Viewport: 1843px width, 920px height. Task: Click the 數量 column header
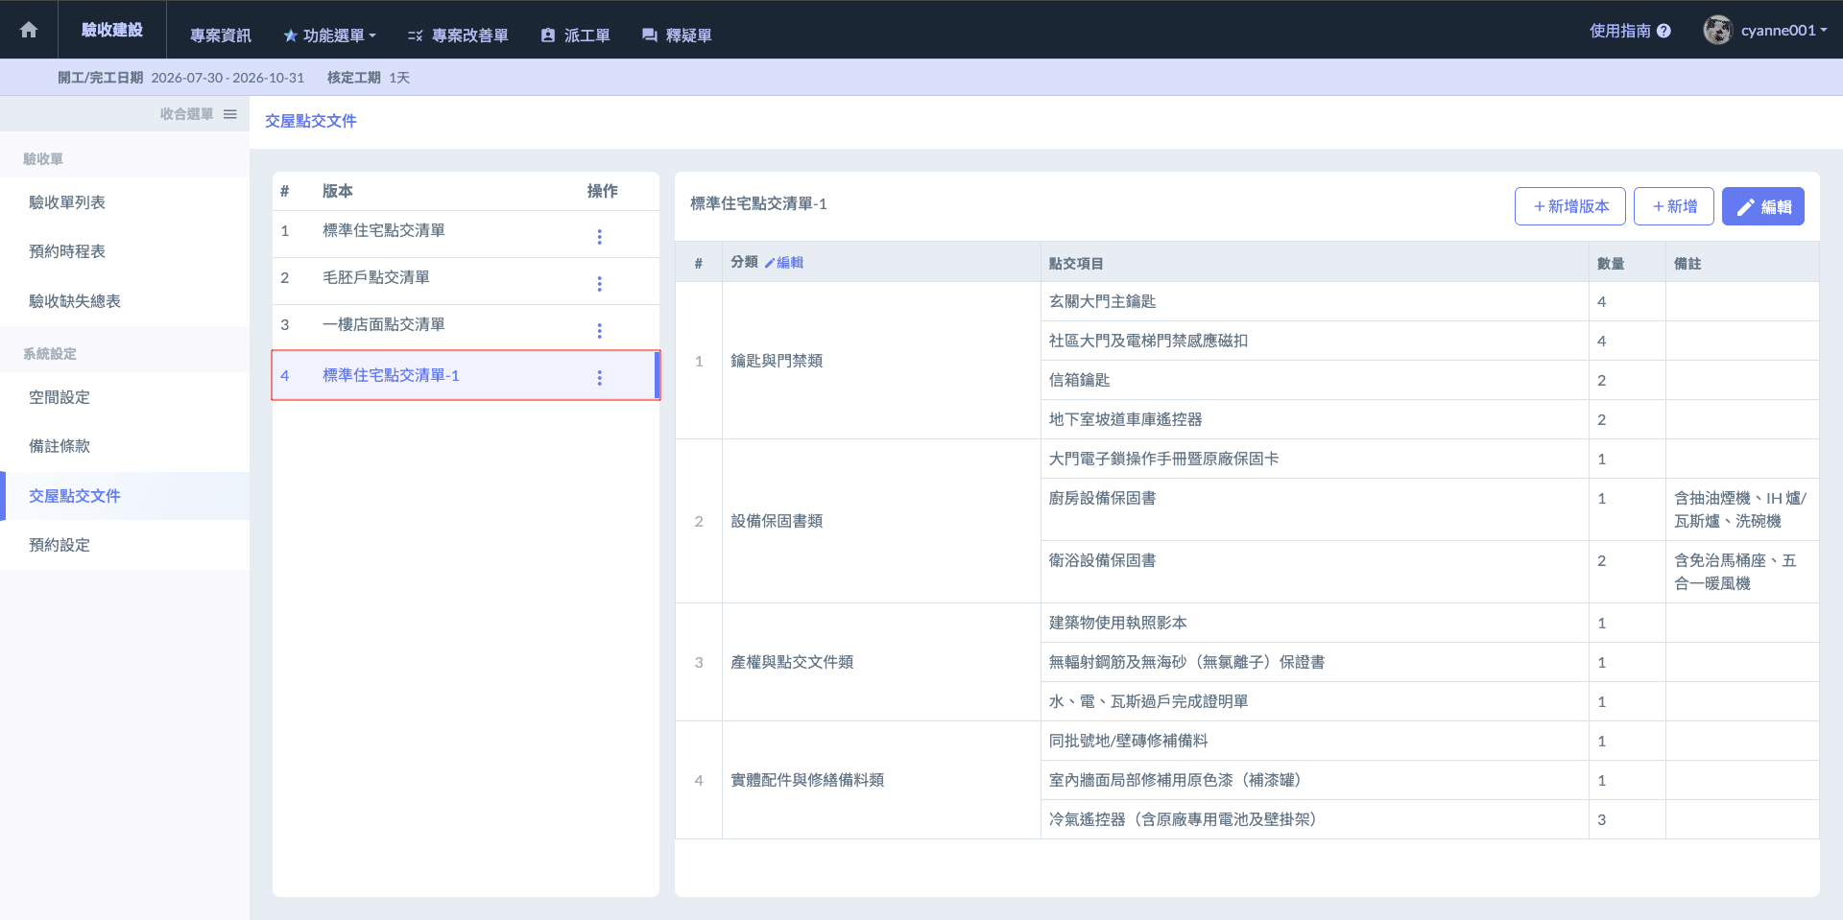(x=1610, y=263)
